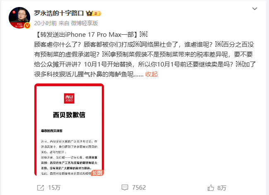Viewport: 269px width, 195px height.
Task: Click the crown membership badge icon
Action: coord(89,13)
